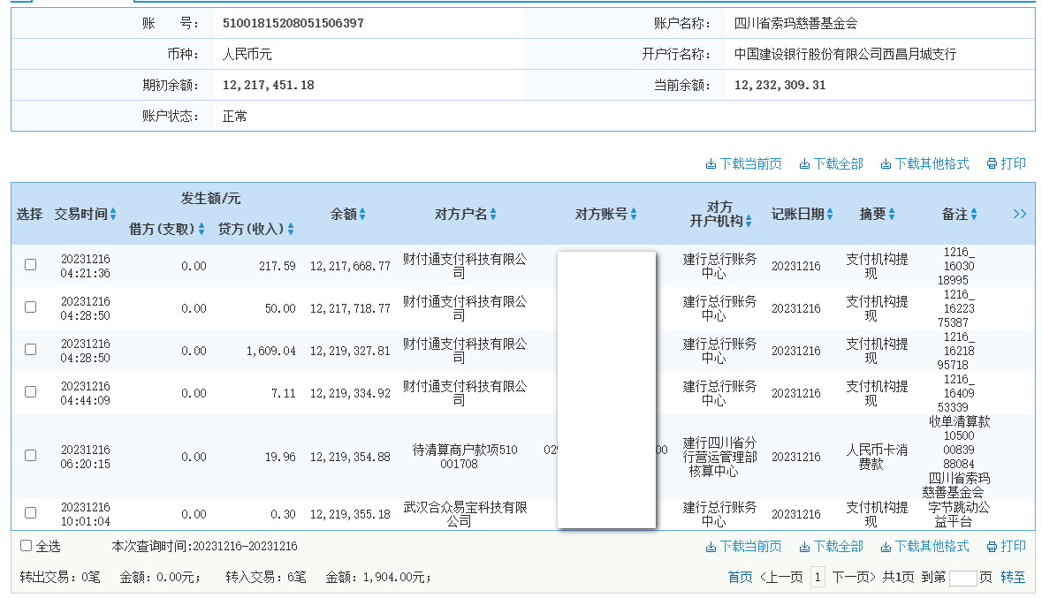Sort by 借方(支取) column arrows
1042x598 pixels.
click(x=202, y=230)
